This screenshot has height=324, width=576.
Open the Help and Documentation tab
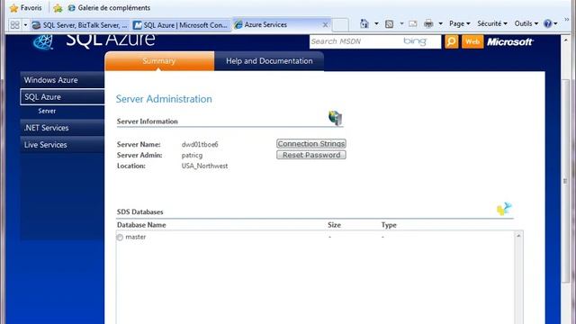pyautogui.click(x=269, y=61)
